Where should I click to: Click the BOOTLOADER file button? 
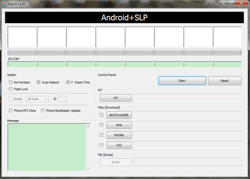[x=119, y=115]
